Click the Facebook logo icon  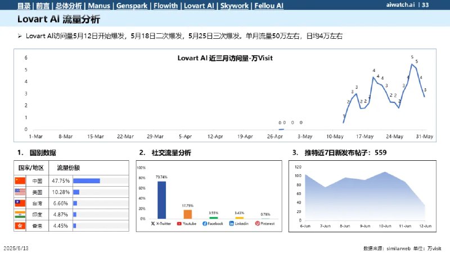click(x=205, y=223)
